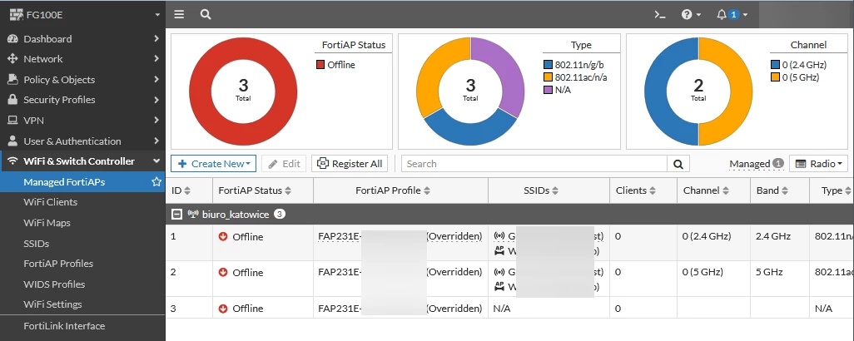
Task: Open the Create New dropdown
Action: [x=213, y=164]
